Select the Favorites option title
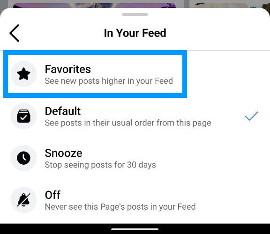The height and width of the screenshot is (234, 270). coord(68,69)
